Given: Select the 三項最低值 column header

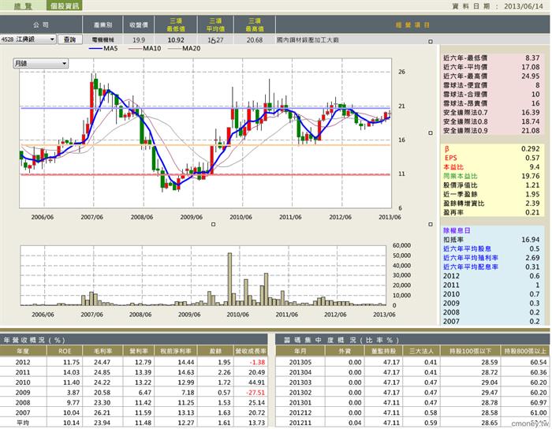Looking at the screenshot, I should 176,24.
